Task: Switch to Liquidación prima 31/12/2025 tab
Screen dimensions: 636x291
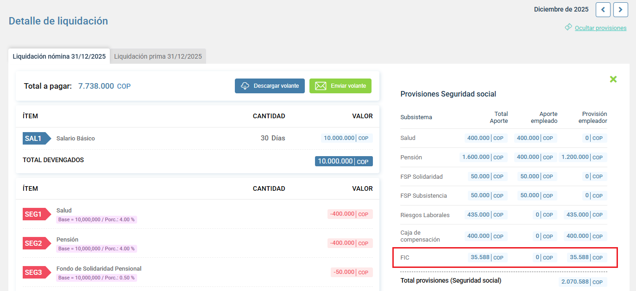Action: pyautogui.click(x=158, y=56)
